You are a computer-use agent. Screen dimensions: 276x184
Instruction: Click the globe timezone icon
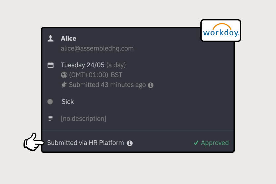tap(64, 75)
